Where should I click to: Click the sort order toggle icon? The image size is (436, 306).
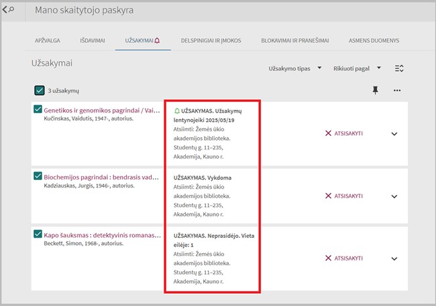click(x=399, y=68)
